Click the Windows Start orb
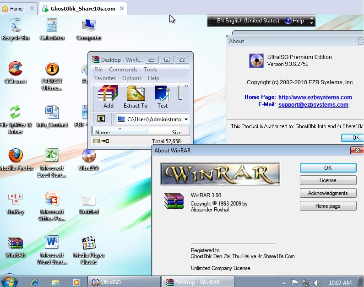This screenshot has width=364, height=287. click(9, 281)
